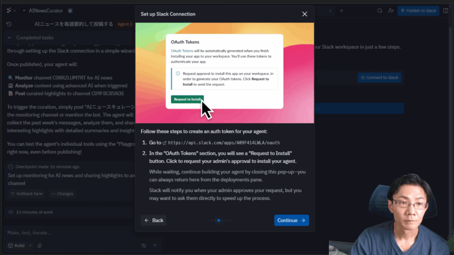View checkpoint Changes

62,194
